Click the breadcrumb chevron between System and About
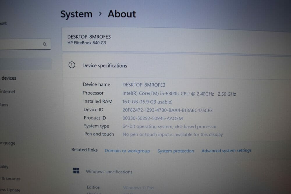Screen dimensions: 291x194 click(100, 14)
